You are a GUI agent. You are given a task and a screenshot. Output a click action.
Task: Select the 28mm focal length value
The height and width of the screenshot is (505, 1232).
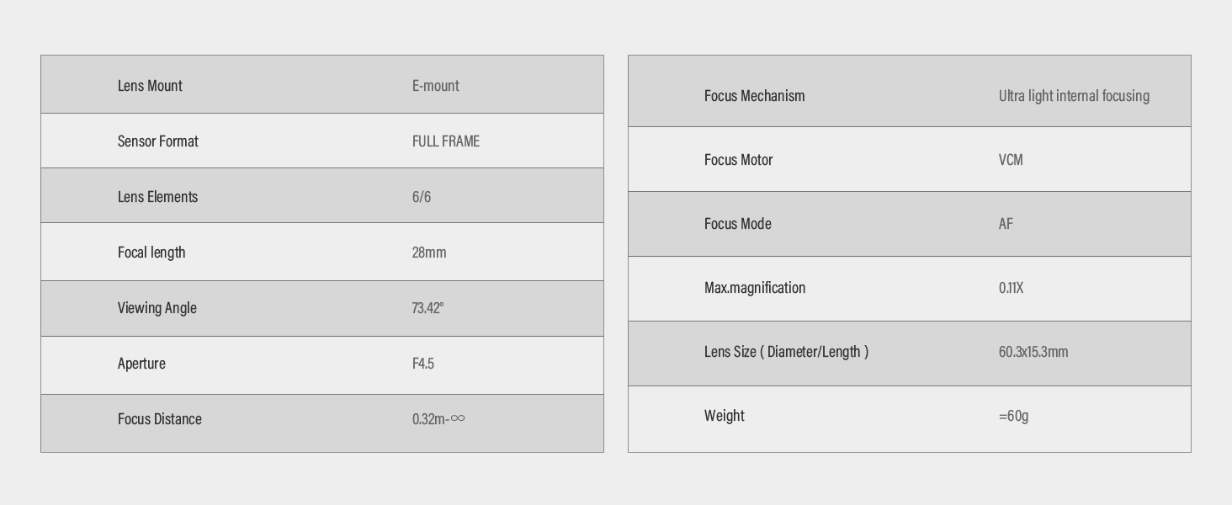(x=429, y=252)
